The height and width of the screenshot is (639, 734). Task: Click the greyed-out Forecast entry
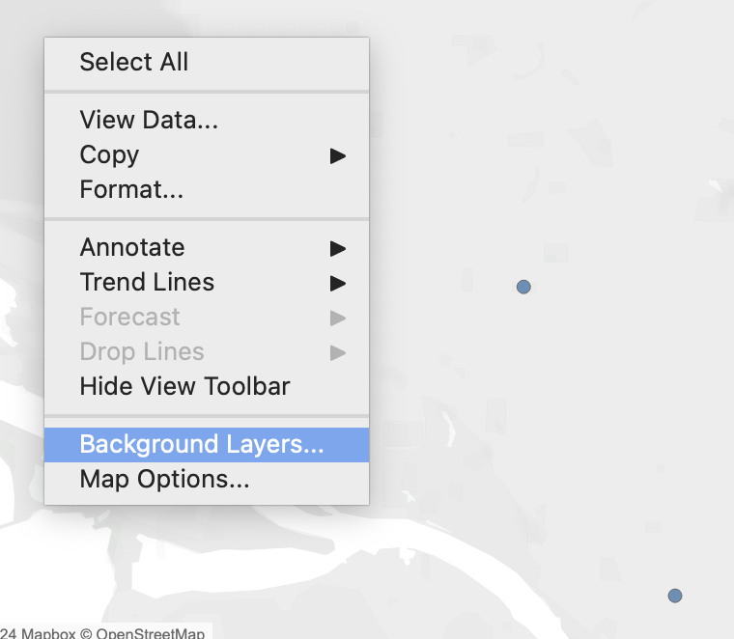[129, 318]
